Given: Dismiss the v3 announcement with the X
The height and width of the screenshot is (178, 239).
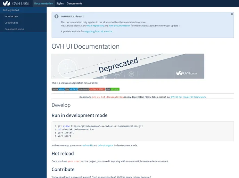Looking at the screenshot, I should pyautogui.click(x=232, y=14).
